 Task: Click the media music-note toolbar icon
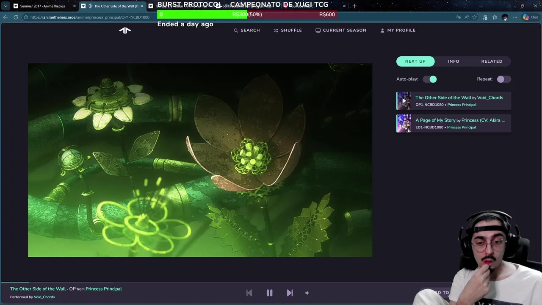[x=485, y=17]
